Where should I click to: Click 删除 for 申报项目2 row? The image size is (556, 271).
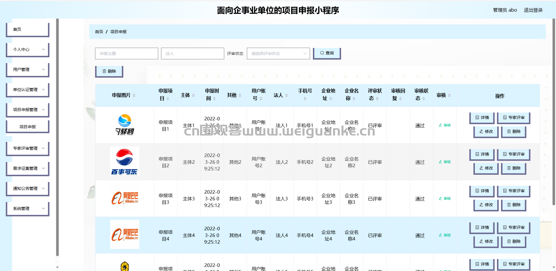tap(514, 168)
